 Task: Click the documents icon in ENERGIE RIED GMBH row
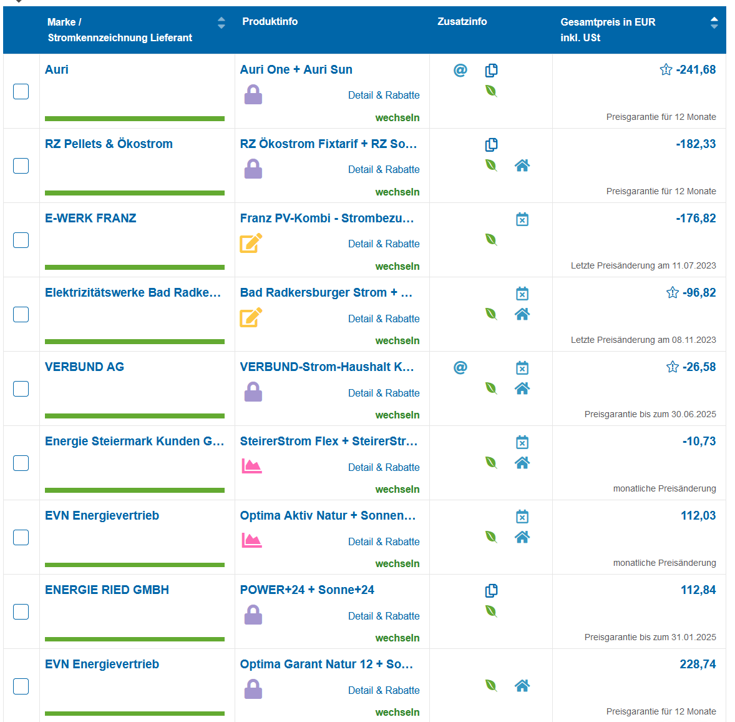click(491, 591)
